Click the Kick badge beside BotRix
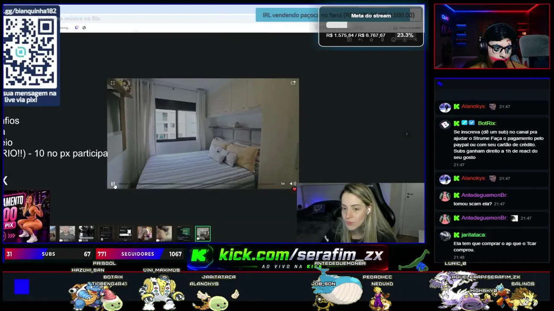 457,123
